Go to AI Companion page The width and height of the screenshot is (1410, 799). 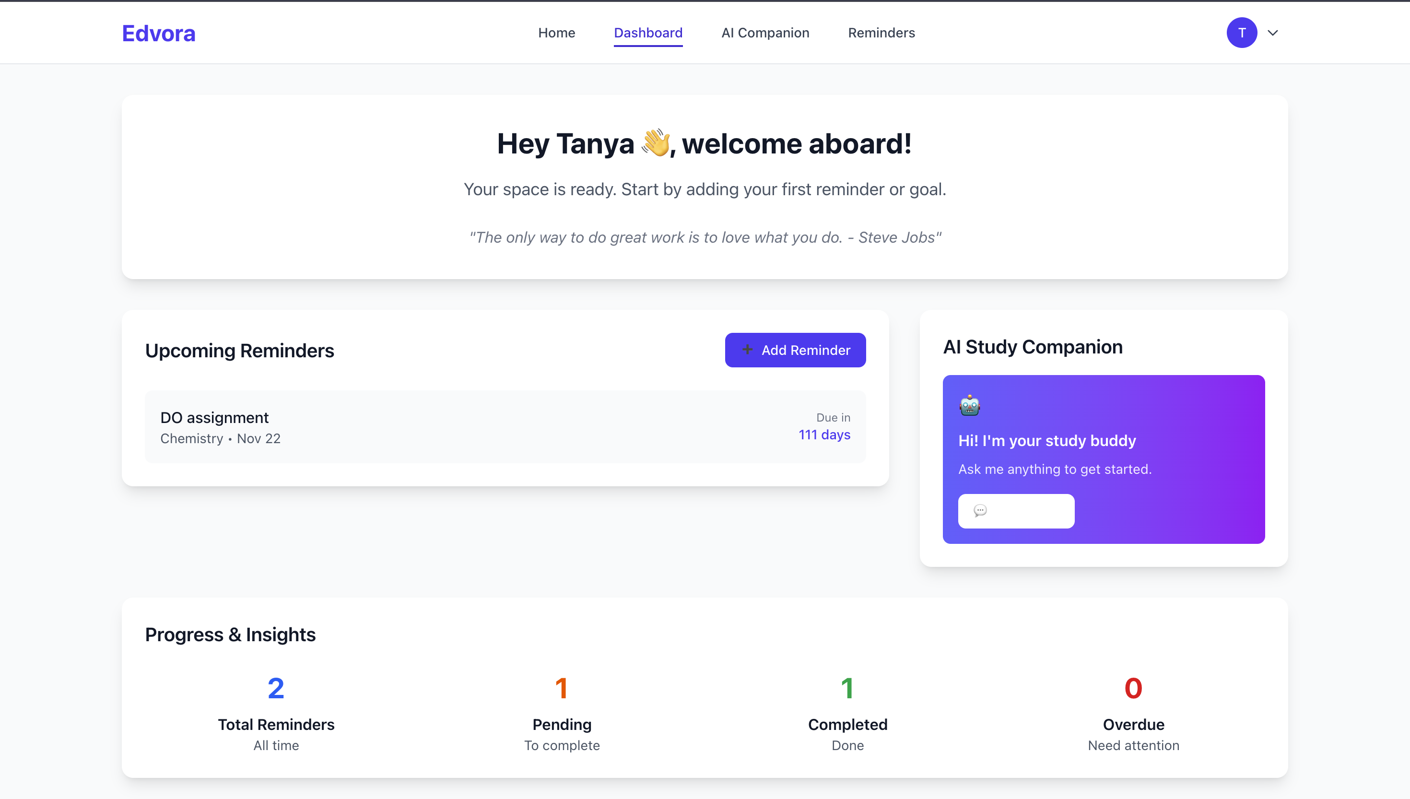(x=765, y=33)
